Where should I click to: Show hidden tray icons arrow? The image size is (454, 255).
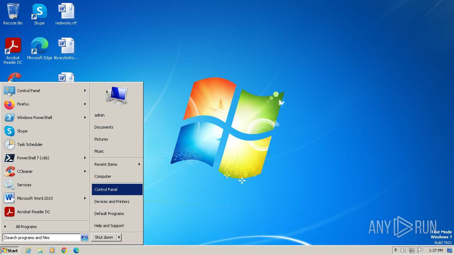coord(395,250)
